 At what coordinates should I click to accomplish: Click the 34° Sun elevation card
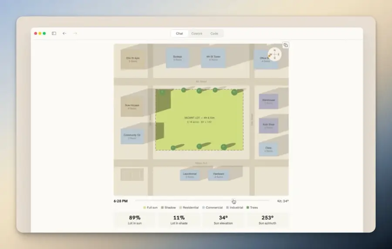pyautogui.click(x=223, y=220)
